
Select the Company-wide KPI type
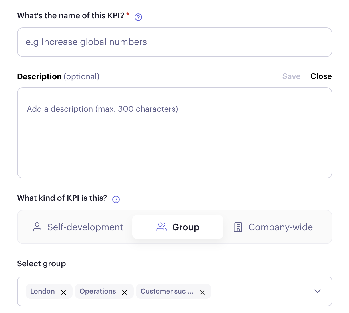pos(273,227)
